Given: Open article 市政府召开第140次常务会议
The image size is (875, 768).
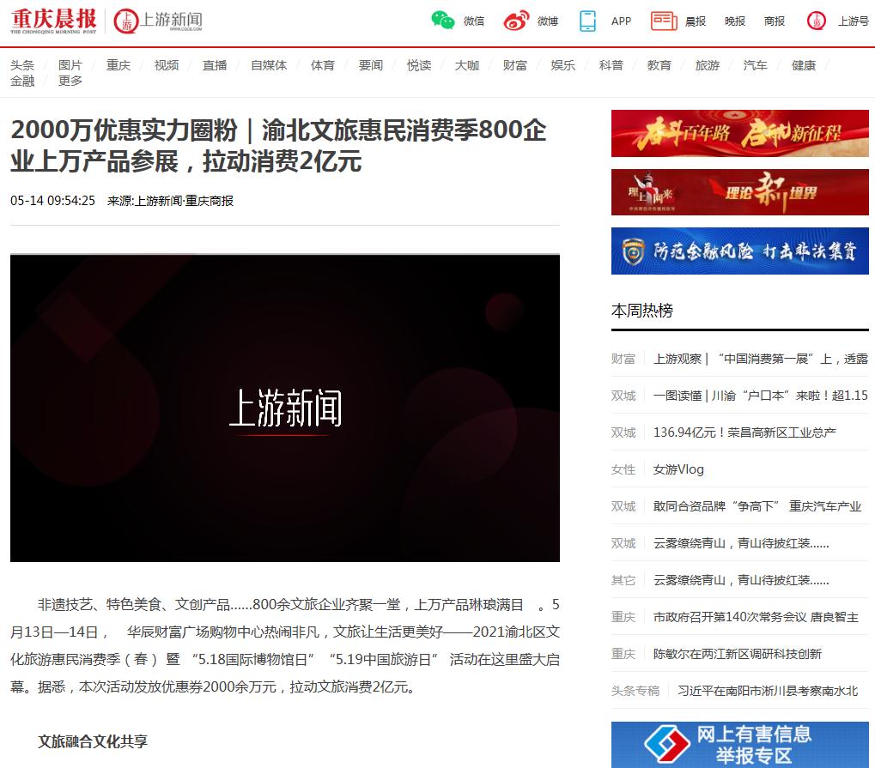Looking at the screenshot, I should 756,617.
